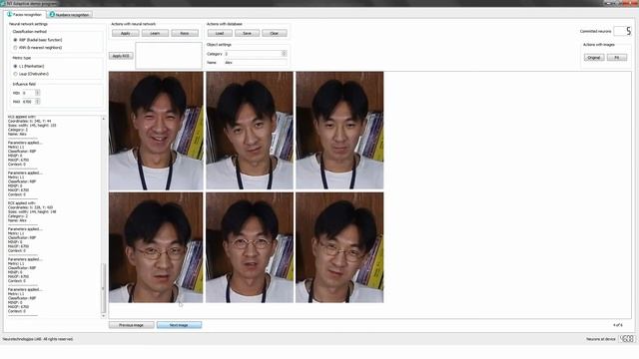639x359 pixels.
Task: Change the Category stepper arrows
Action: (x=284, y=53)
